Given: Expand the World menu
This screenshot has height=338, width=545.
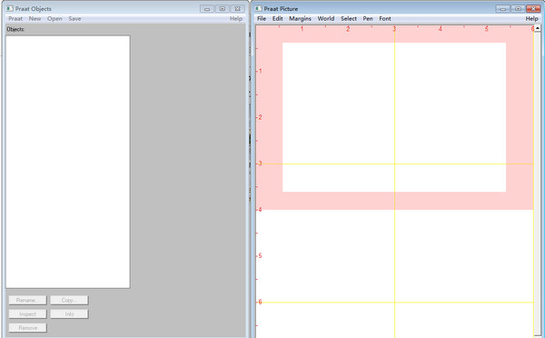Looking at the screenshot, I should [326, 19].
